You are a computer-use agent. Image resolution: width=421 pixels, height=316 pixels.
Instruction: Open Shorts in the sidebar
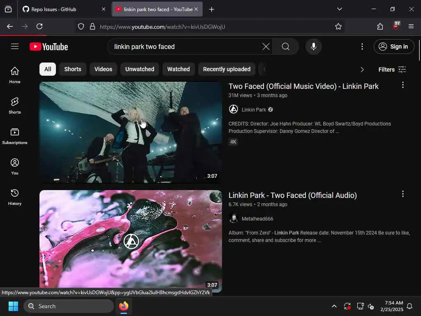tap(15, 106)
